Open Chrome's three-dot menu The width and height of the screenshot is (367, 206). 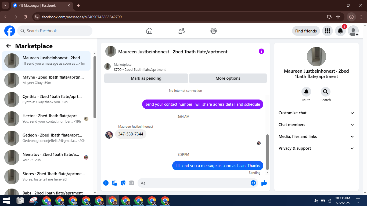coord(361,17)
